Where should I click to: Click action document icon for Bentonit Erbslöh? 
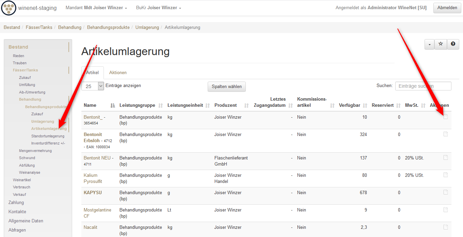[x=446, y=134]
